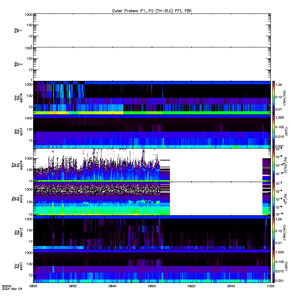Image resolution: width=289 pixels, height=308 pixels.
Task: Click the 'thb fbk scm1' panel label
Action: [x=18, y=131]
